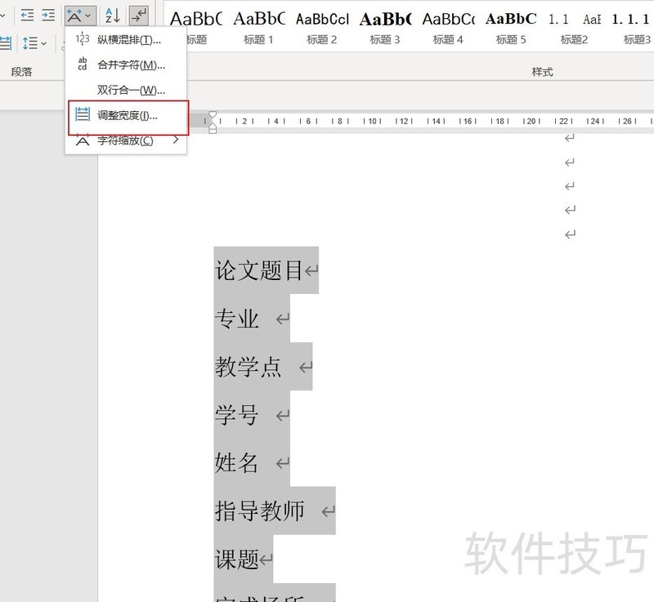Open 字符缩放(C) submenu
This screenshot has width=654, height=602.
click(x=126, y=140)
